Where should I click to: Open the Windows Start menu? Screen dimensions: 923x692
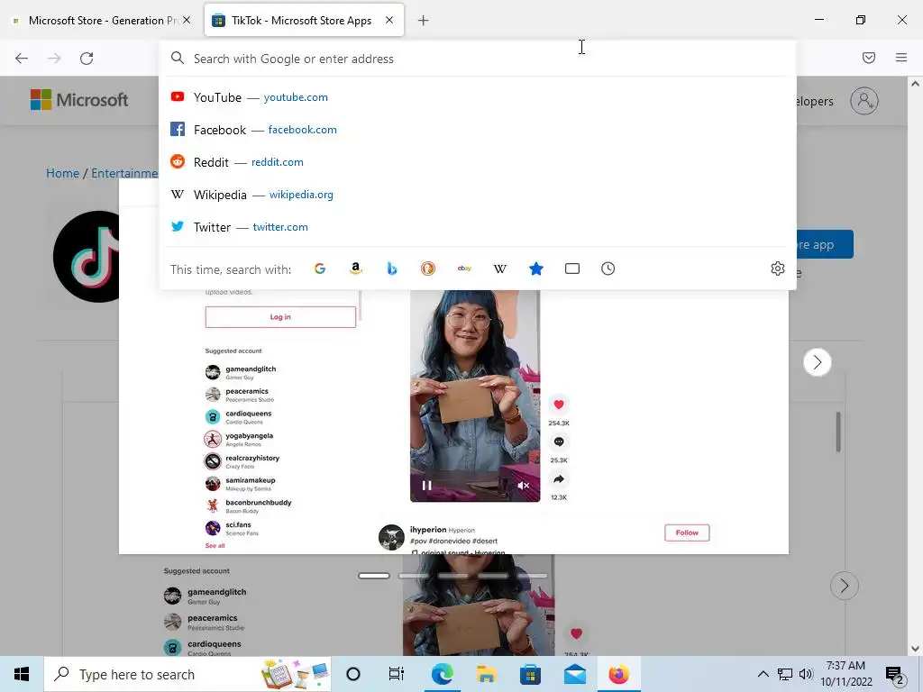[x=22, y=674]
